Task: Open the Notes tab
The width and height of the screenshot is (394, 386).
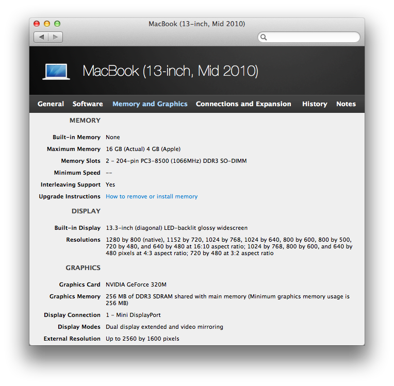Action: click(x=346, y=104)
